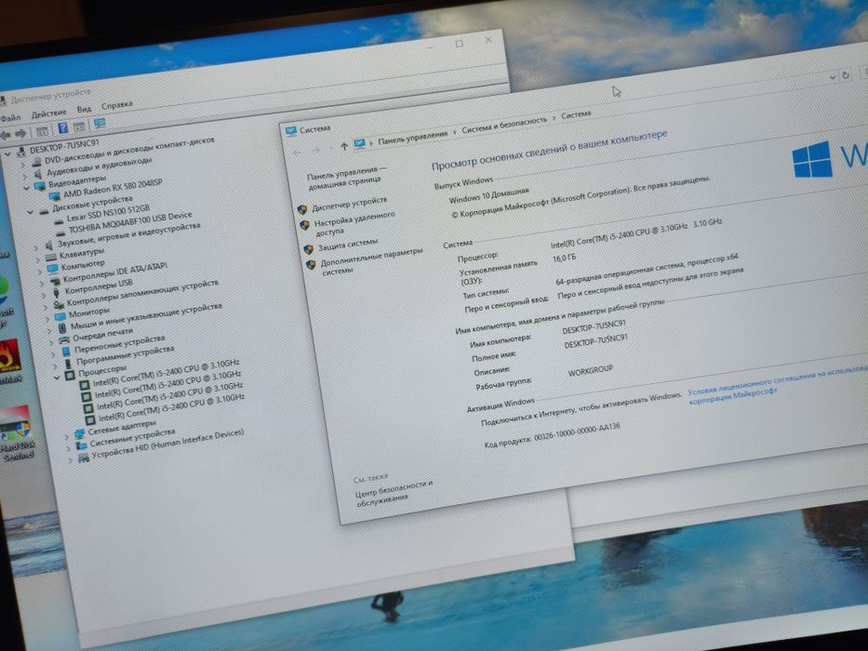The height and width of the screenshot is (651, 868).
Task: Expand Звуковые, игровые и видеоустройства node
Action: tap(36, 248)
